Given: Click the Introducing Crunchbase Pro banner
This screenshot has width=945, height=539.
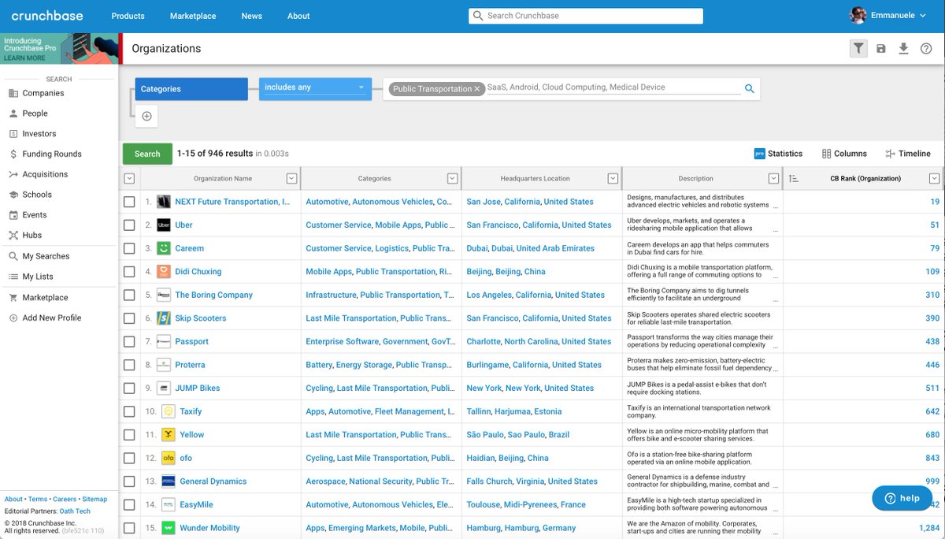Looking at the screenshot, I should point(59,49).
